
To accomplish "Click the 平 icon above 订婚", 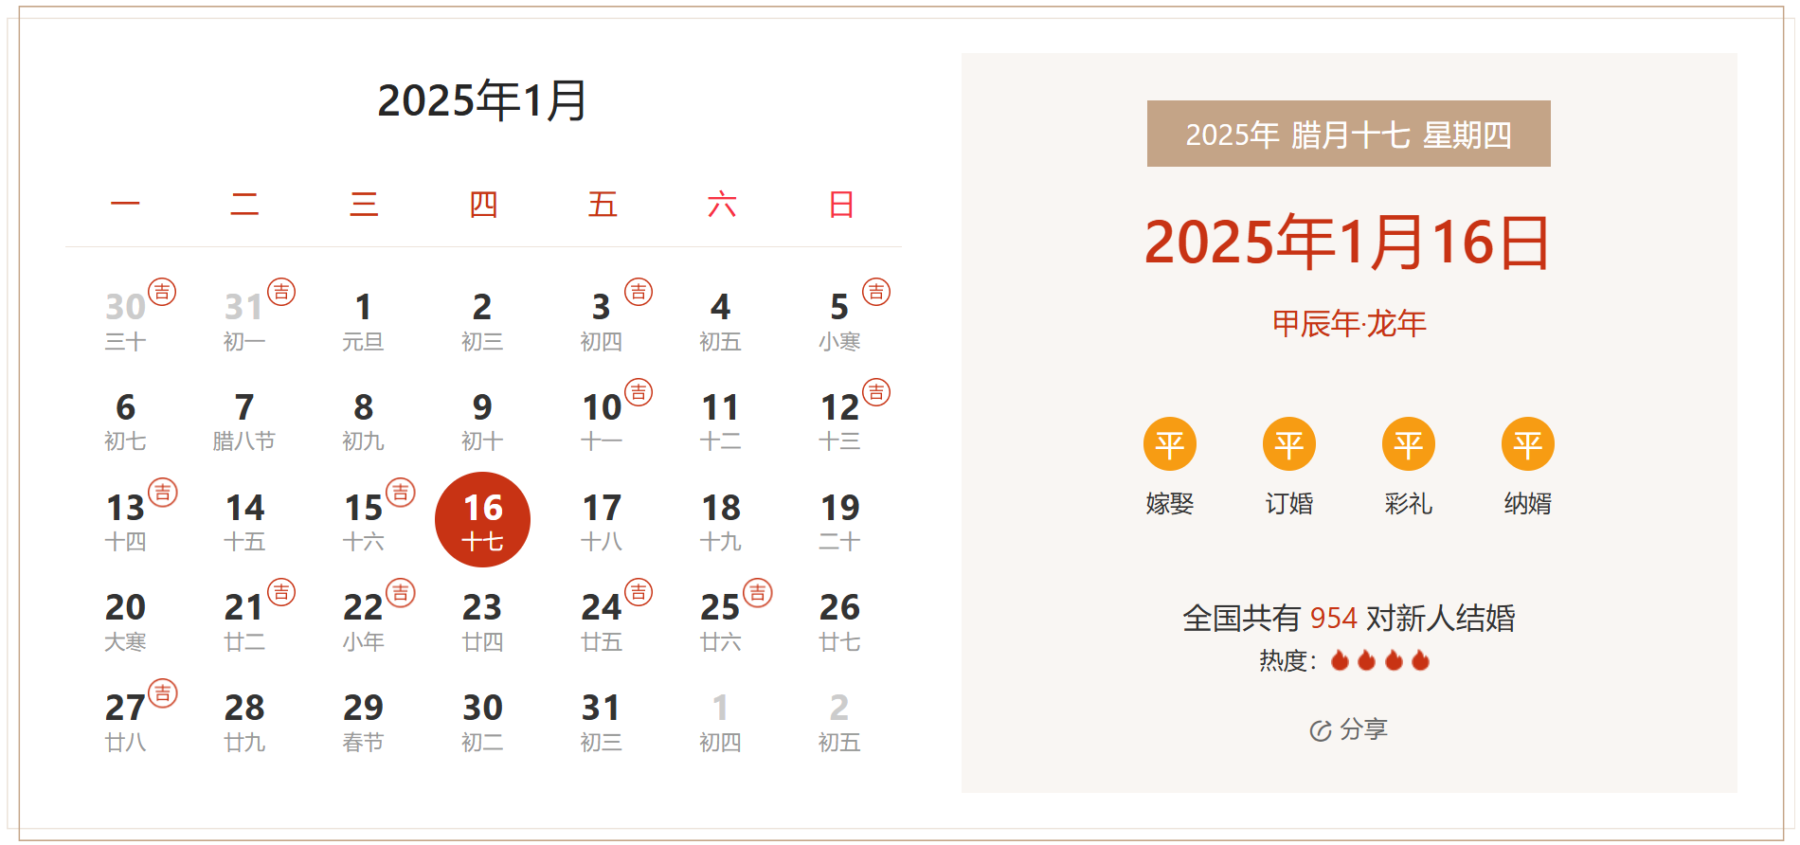I will 1289,444.
